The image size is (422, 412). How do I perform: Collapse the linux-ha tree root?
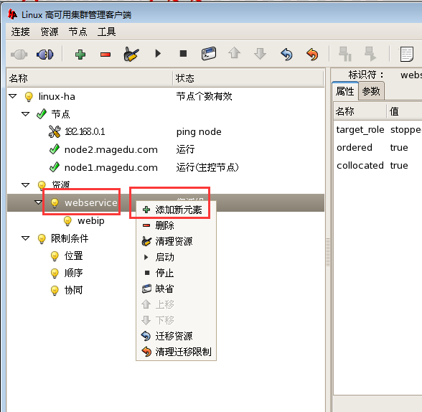(13, 96)
